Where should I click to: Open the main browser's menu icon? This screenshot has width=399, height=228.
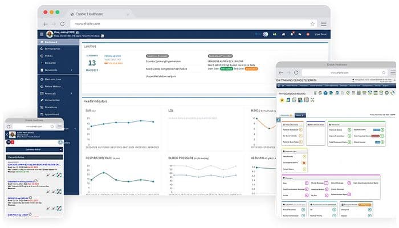point(323,23)
